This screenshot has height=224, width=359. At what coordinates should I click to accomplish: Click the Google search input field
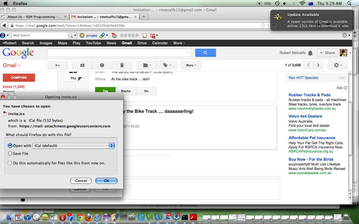point(118,53)
